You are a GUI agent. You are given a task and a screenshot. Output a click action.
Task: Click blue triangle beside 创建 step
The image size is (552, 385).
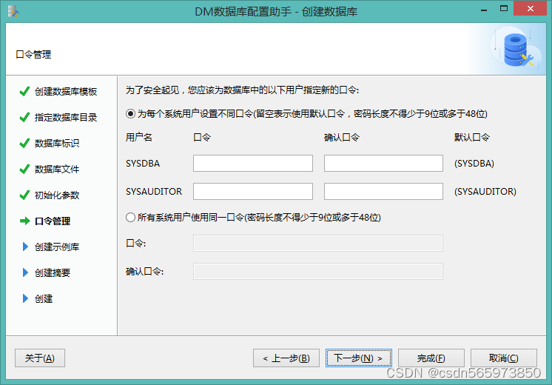coord(25,298)
